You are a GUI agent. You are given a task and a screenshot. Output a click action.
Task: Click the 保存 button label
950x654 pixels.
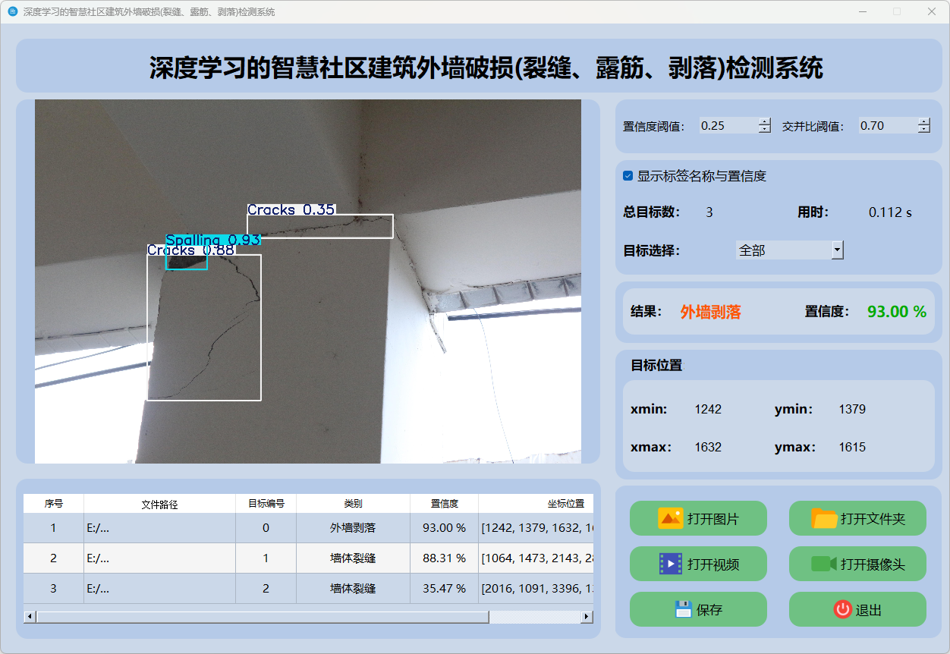click(709, 610)
